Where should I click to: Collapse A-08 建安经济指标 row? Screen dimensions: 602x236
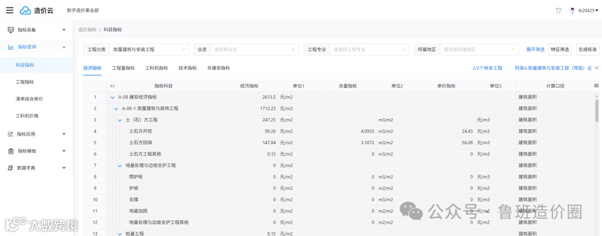pos(113,97)
